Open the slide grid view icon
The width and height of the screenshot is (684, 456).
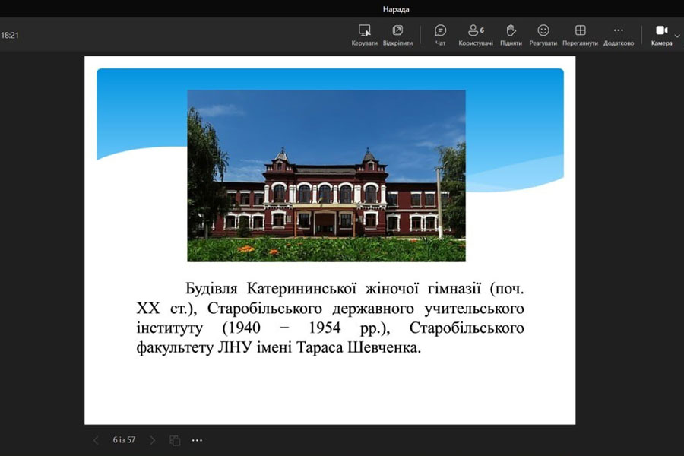pos(175,440)
